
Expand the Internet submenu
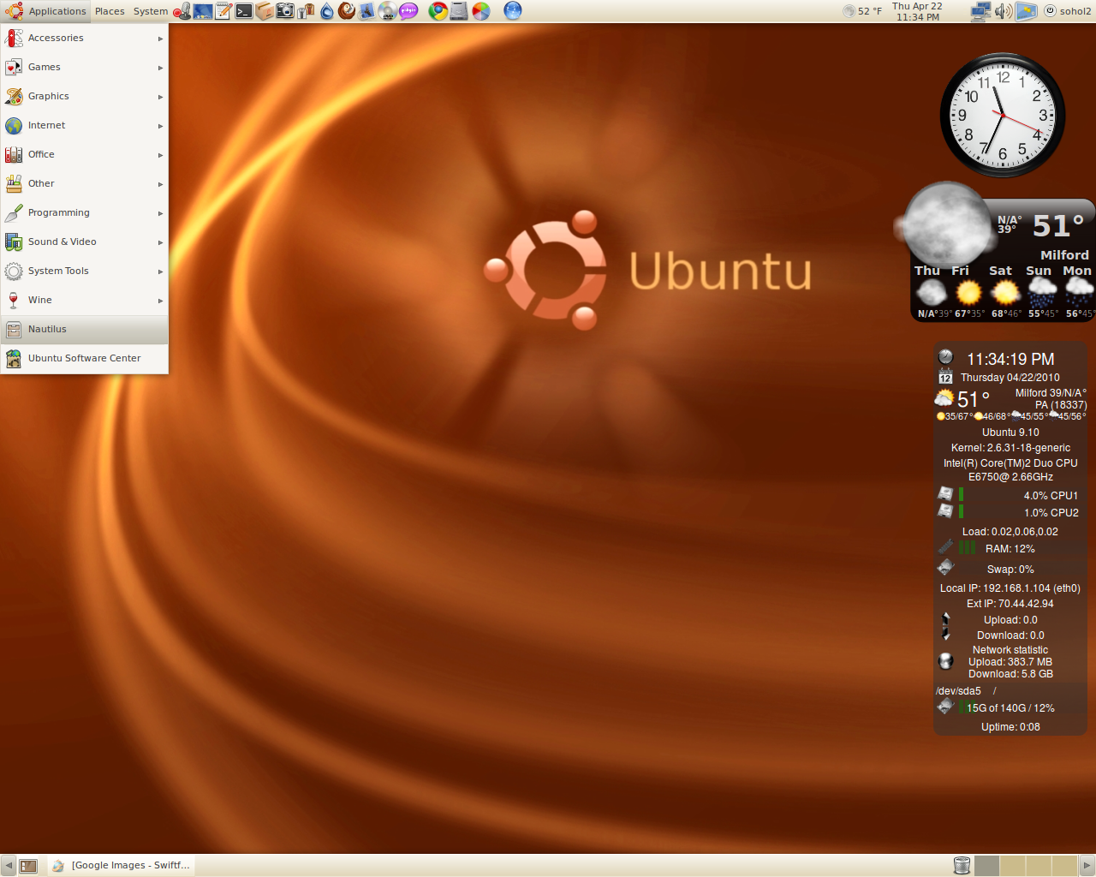click(84, 125)
